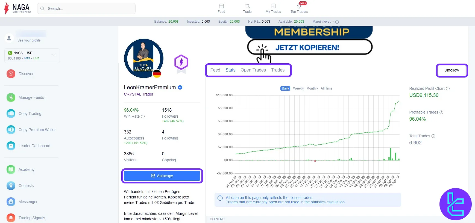Image resolution: width=475 pixels, height=223 pixels.
Task: Open Messenger in the sidebar
Action: click(28, 202)
